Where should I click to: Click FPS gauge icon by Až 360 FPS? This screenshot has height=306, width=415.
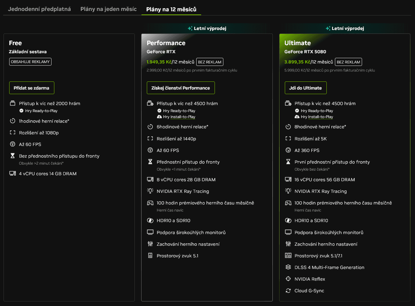[288, 150]
